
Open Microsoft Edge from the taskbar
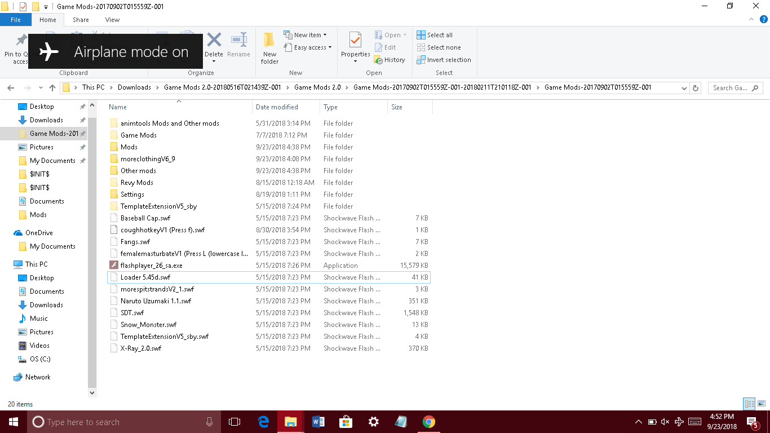pos(263,422)
